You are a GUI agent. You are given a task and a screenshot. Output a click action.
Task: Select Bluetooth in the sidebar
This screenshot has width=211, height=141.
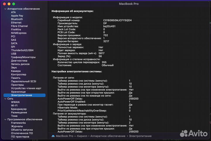point(17,19)
